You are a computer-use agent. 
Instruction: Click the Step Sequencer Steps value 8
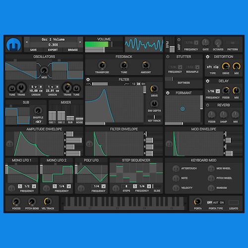pyautogui.click(x=126, y=186)
